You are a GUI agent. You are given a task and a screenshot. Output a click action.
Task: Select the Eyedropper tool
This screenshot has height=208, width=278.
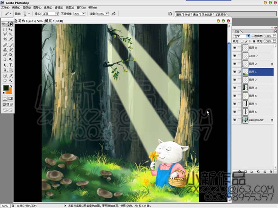tap(10, 75)
